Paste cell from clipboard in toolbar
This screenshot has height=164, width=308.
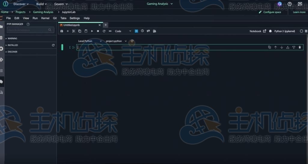86,31
